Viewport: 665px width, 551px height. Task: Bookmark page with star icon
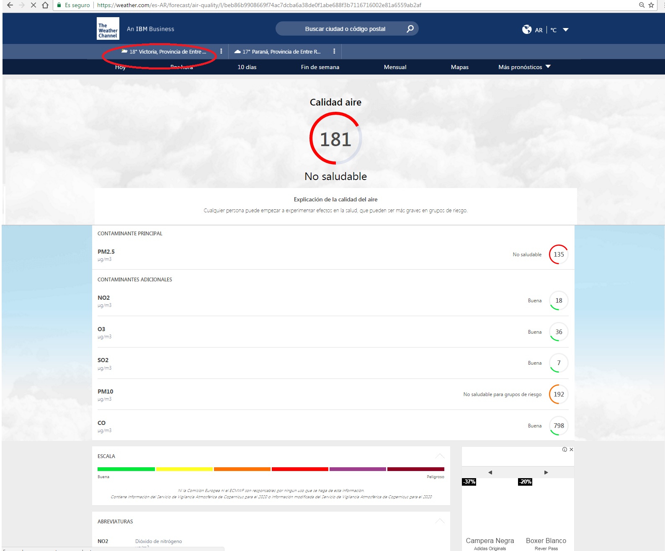[x=651, y=5]
